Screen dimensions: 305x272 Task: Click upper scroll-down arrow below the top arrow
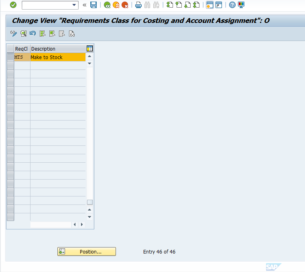pyautogui.click(x=89, y=63)
